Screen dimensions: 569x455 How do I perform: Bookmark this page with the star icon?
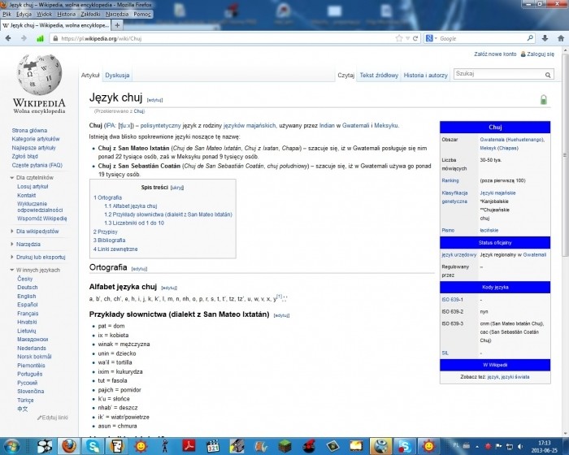(x=399, y=38)
